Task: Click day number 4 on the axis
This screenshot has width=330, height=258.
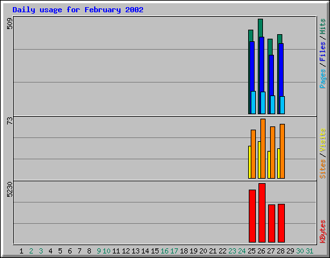Action: 50,251
